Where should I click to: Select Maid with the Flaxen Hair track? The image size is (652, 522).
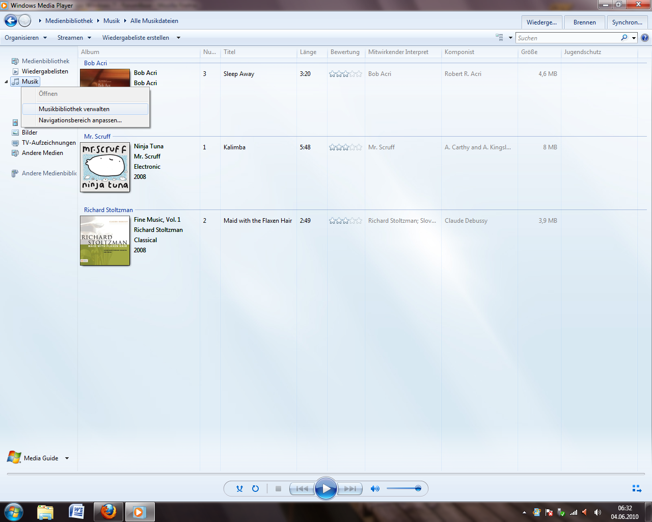pyautogui.click(x=258, y=221)
